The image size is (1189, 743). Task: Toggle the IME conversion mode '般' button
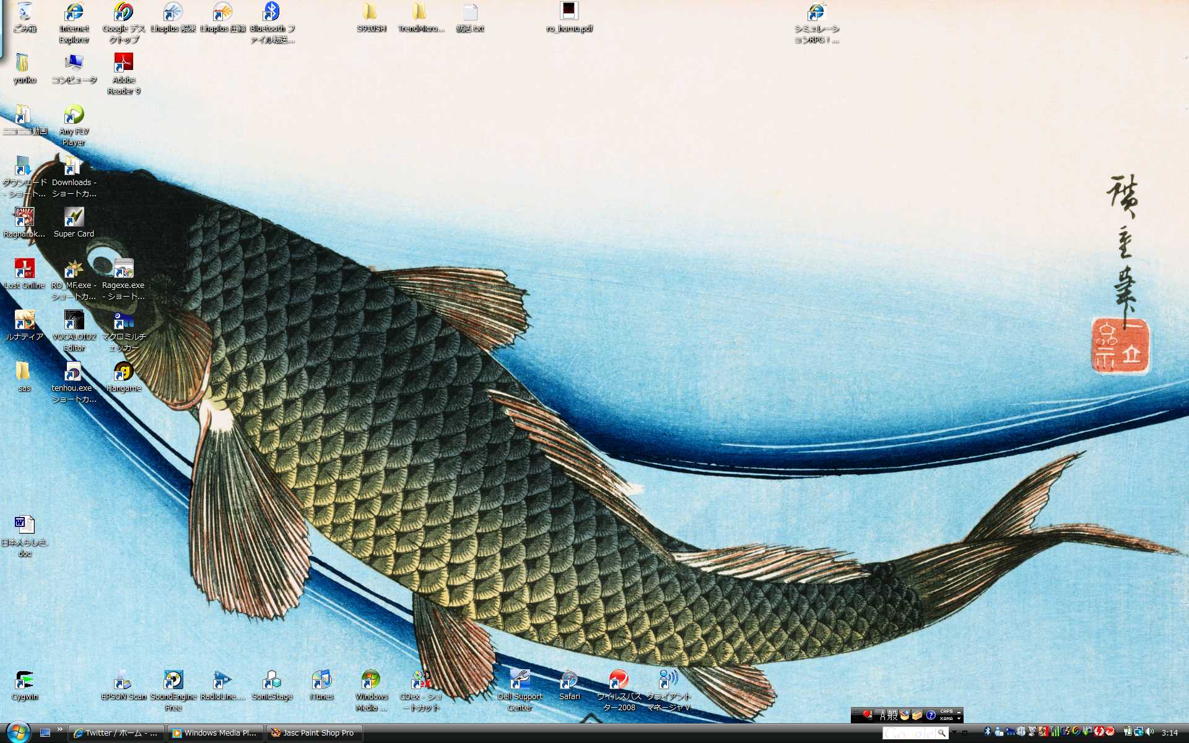[892, 715]
